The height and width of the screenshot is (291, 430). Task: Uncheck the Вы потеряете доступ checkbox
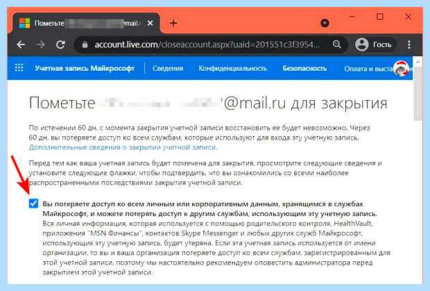coord(33,203)
